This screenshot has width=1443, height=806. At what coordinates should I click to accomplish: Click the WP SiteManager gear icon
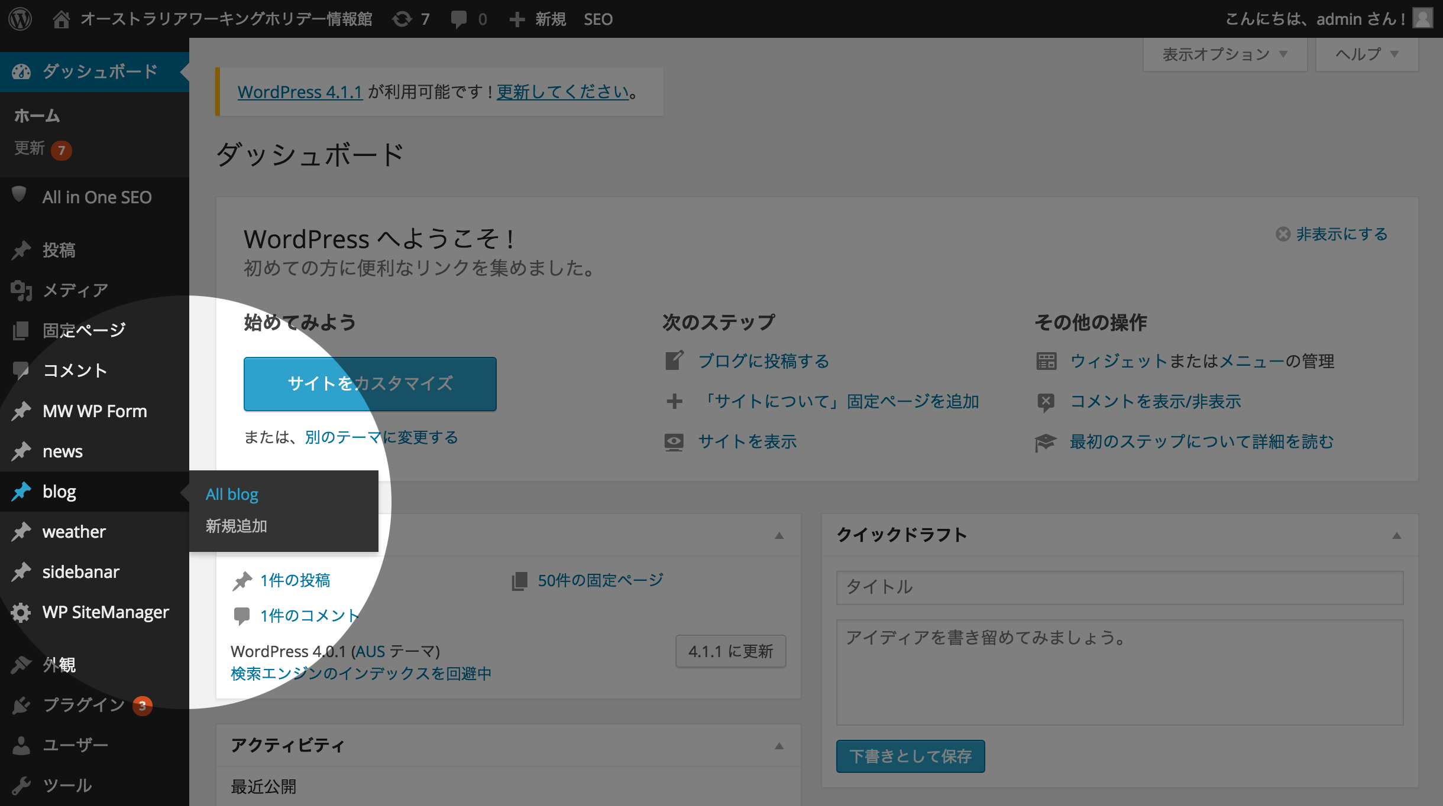tap(21, 612)
